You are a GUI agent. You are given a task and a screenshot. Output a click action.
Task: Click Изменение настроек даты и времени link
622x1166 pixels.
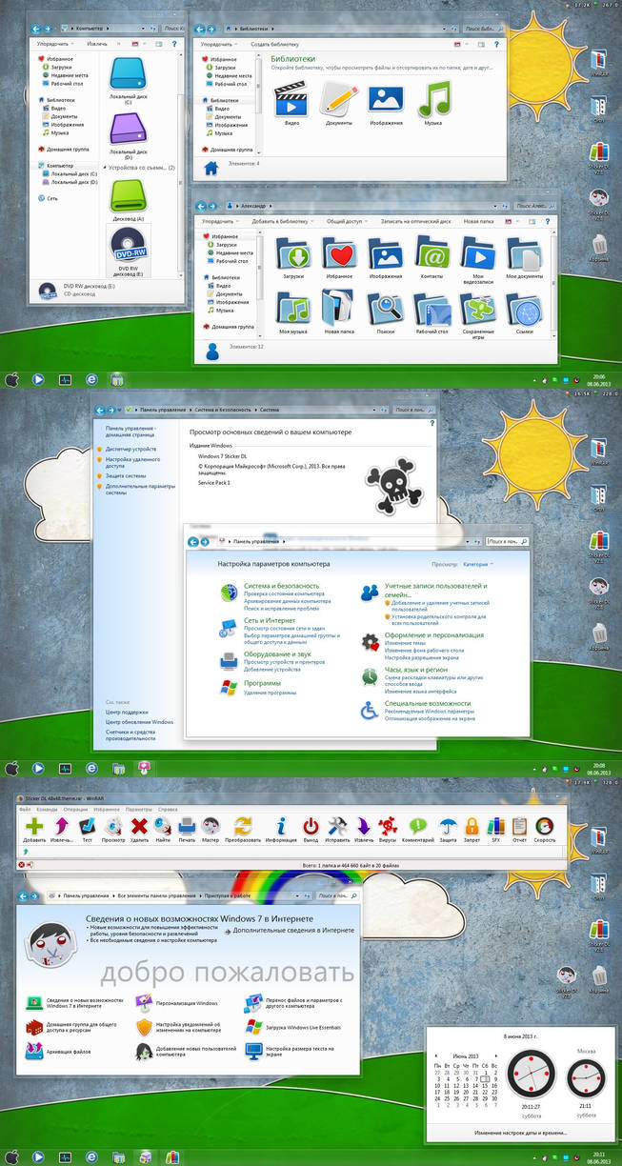coord(520,1132)
